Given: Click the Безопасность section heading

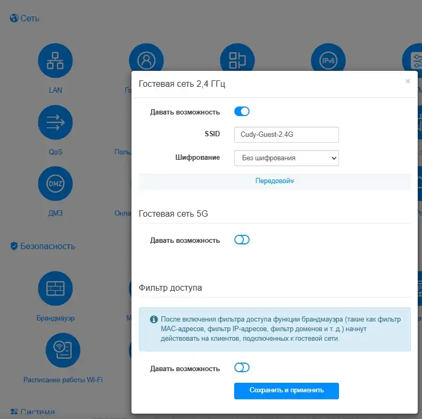Looking at the screenshot, I should 48,246.
